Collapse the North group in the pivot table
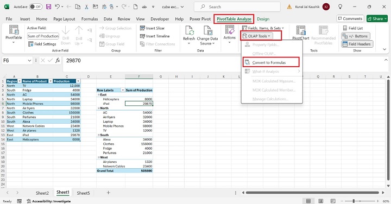Viewport: 391px width, 204px height. (x=99, y=108)
